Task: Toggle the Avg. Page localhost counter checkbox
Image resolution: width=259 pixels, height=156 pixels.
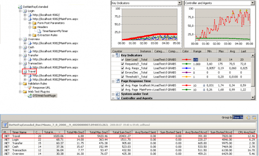Action: pyautogui.click(x=123, y=85)
